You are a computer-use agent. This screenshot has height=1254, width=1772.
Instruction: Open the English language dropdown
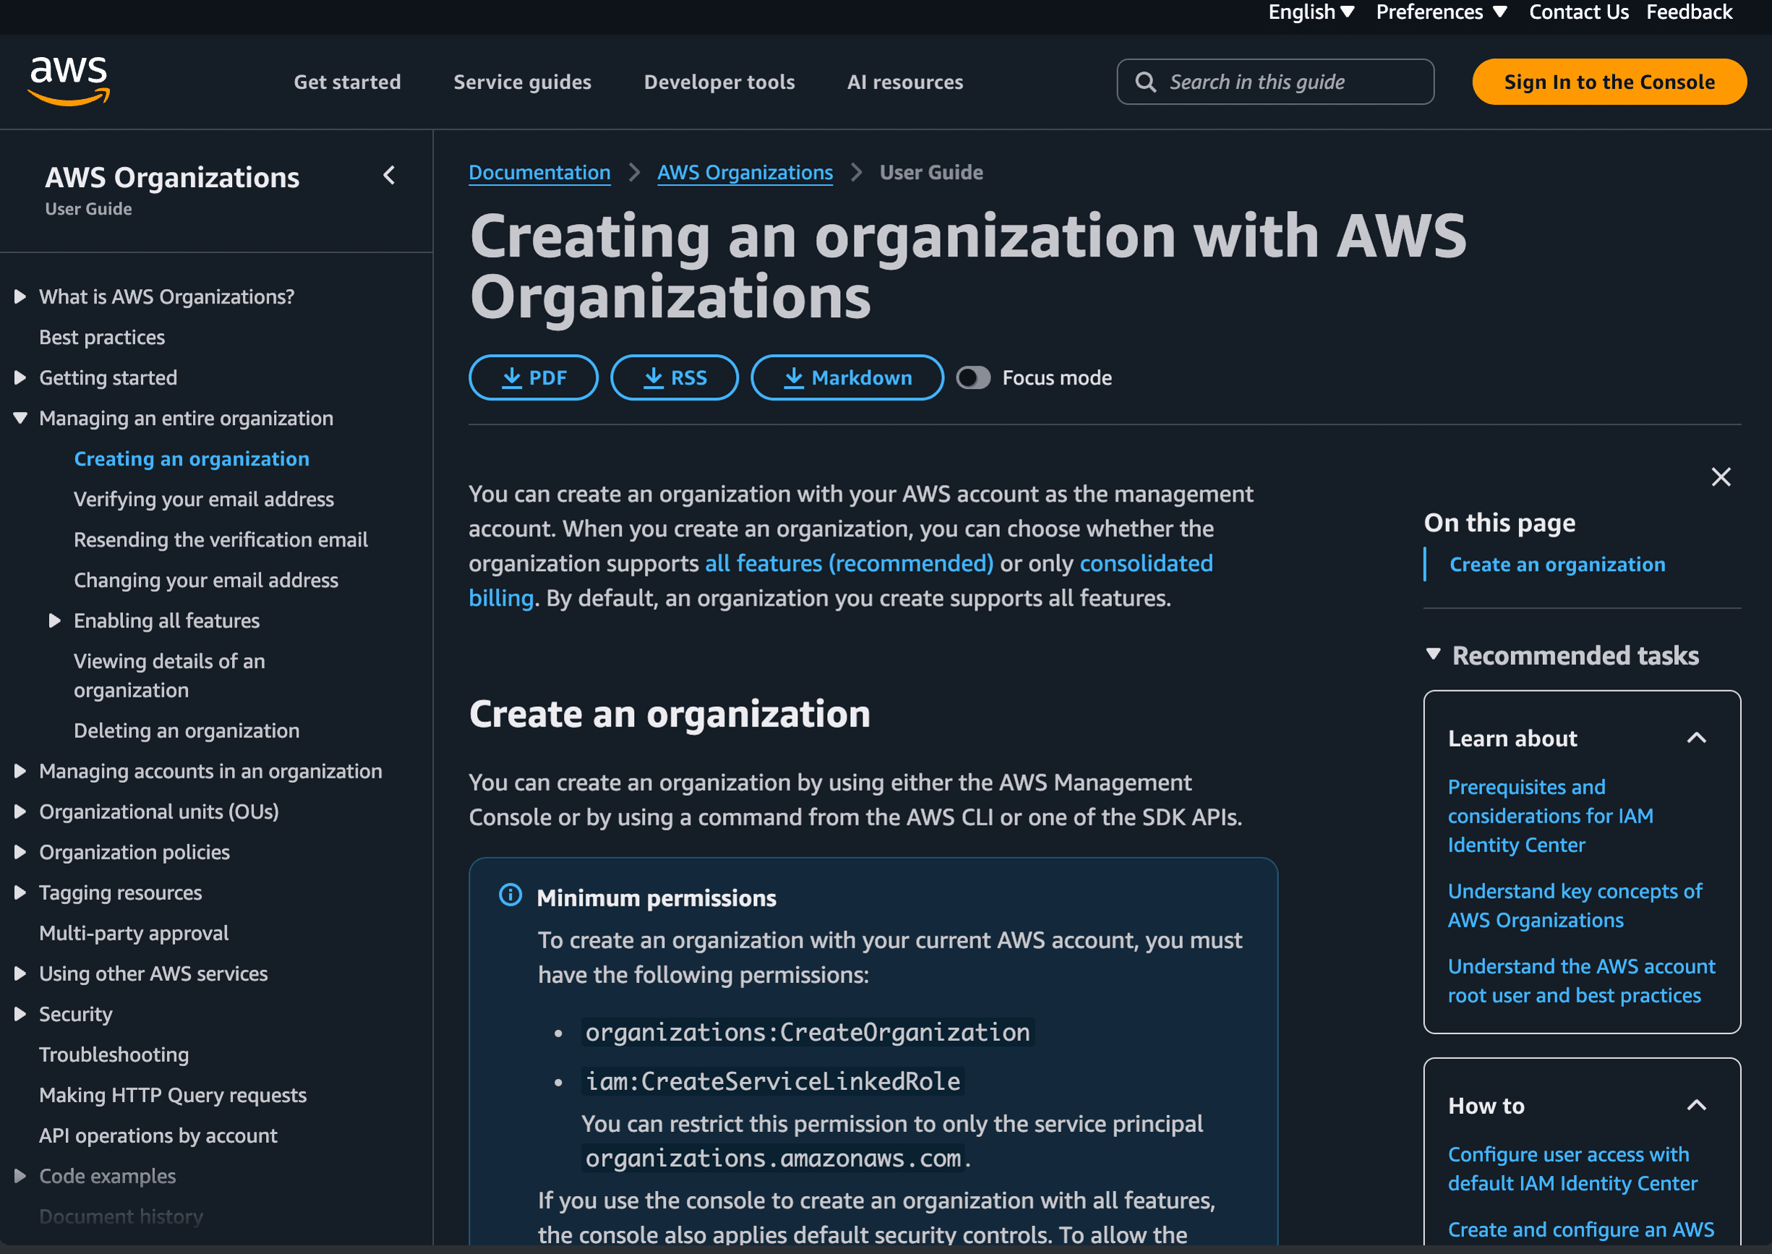coord(1310,12)
